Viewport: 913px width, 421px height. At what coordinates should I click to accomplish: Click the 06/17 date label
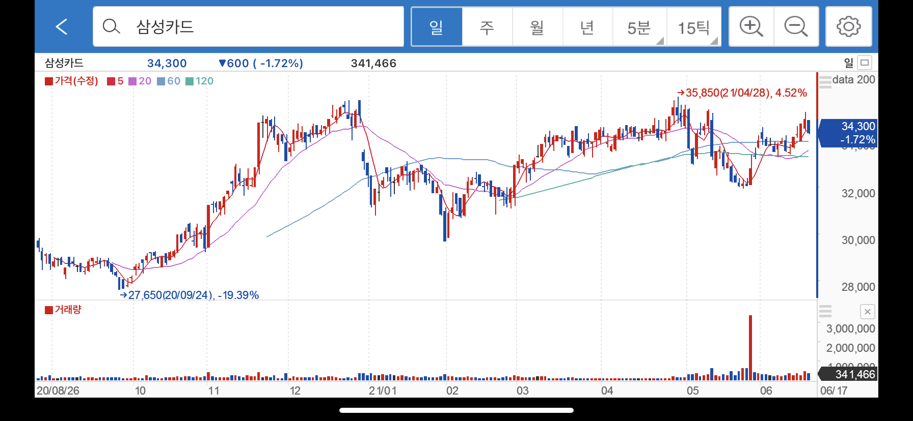click(x=834, y=390)
